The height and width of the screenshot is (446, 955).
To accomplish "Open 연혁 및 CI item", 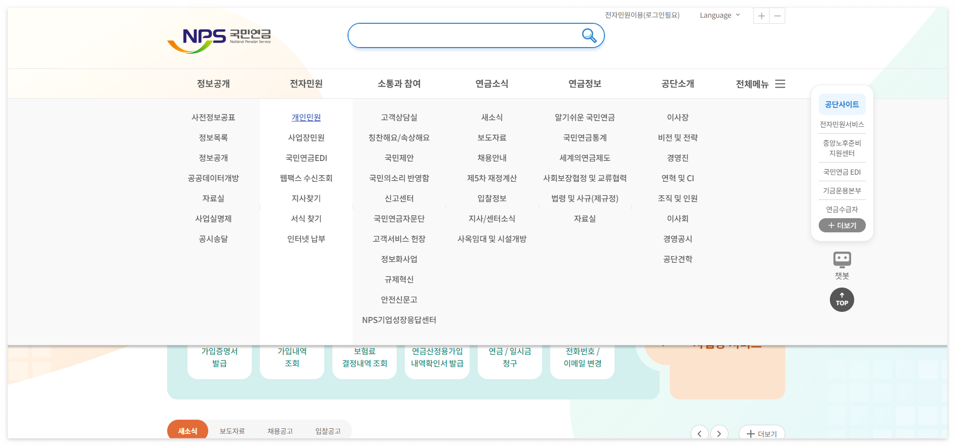I will (x=677, y=178).
